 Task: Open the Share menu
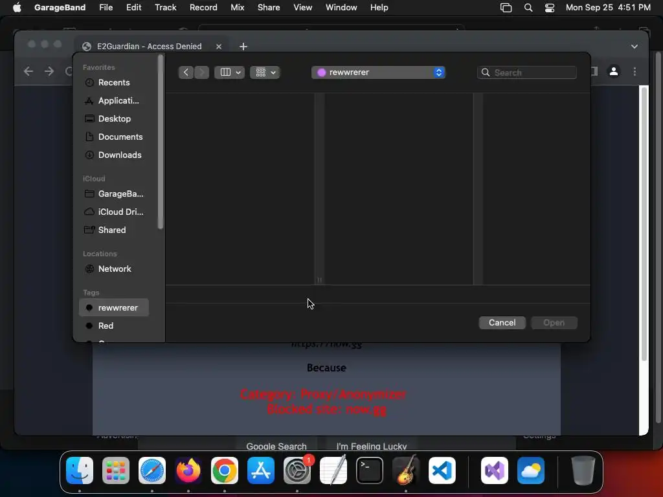(269, 8)
